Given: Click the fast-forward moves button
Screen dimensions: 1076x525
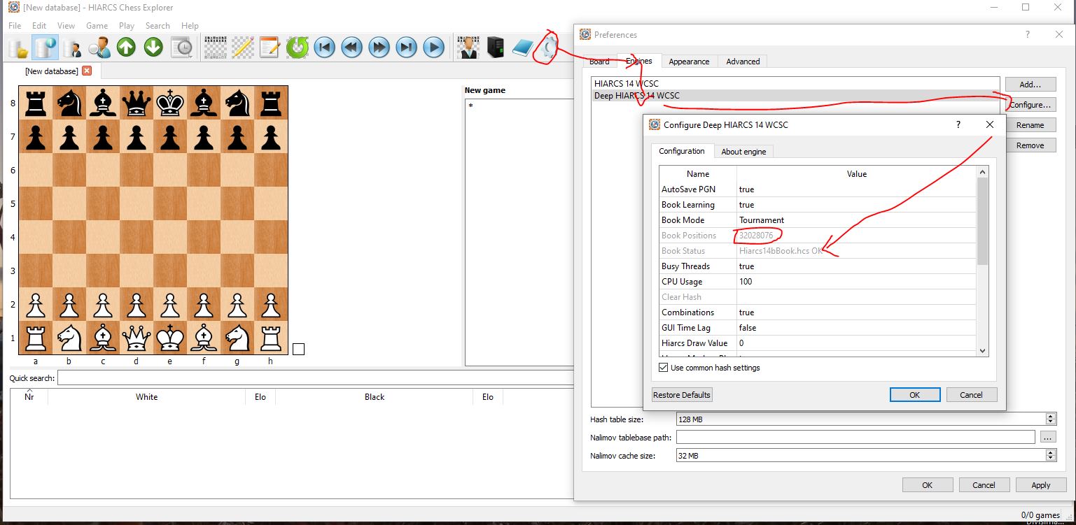Looking at the screenshot, I should (x=379, y=48).
